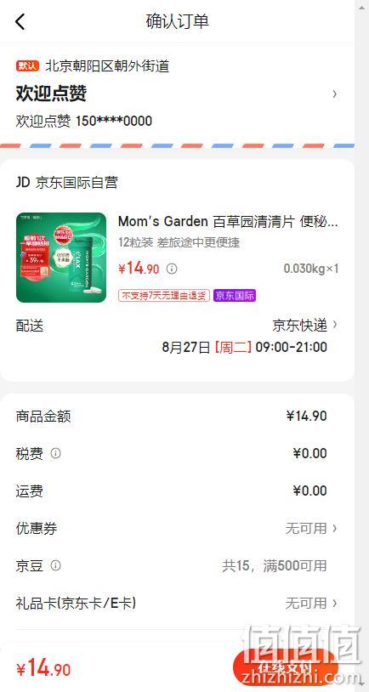Click the 不支持7天无理由退货 tag
The height and width of the screenshot is (692, 369).
tap(164, 296)
